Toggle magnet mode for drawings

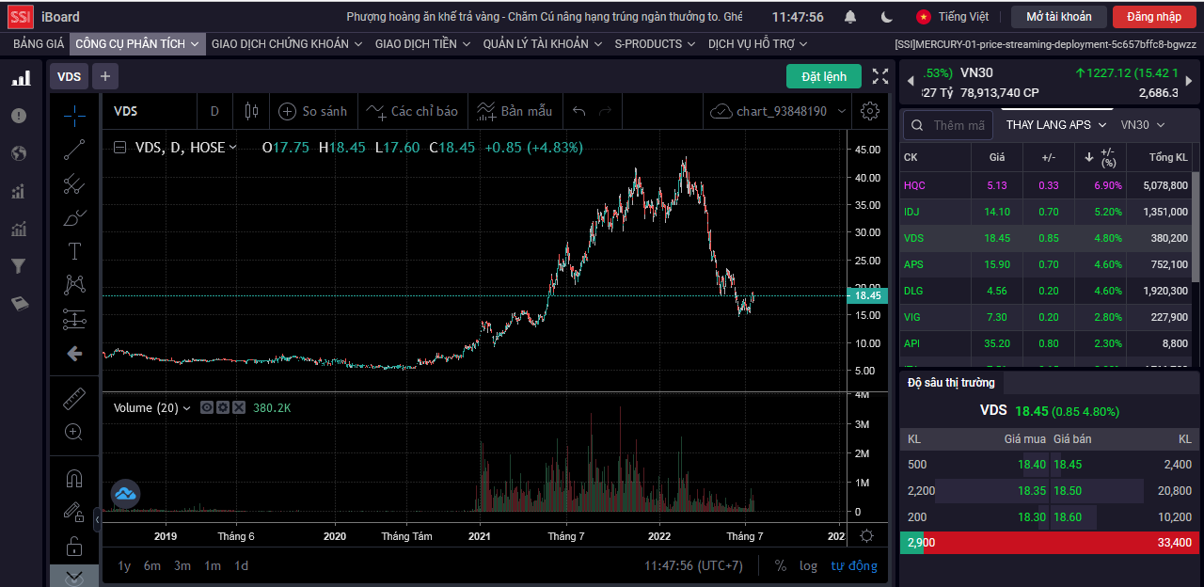click(x=74, y=478)
